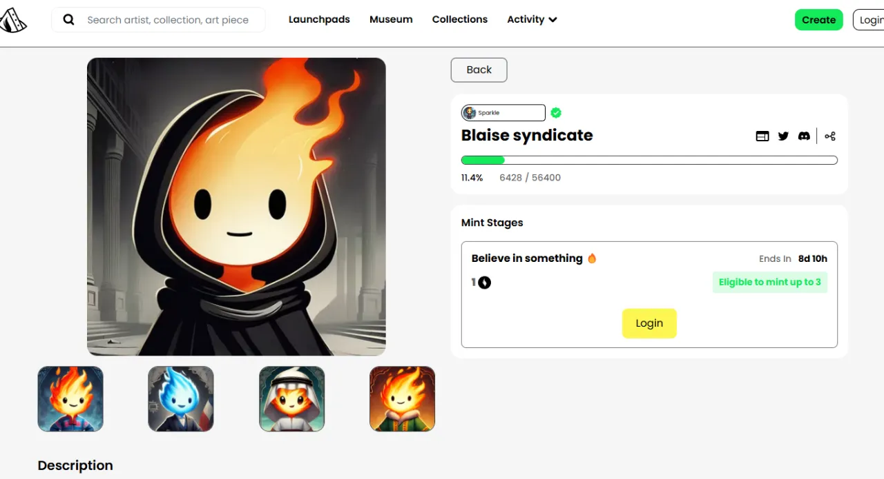Click the site logo in the header

(12, 20)
